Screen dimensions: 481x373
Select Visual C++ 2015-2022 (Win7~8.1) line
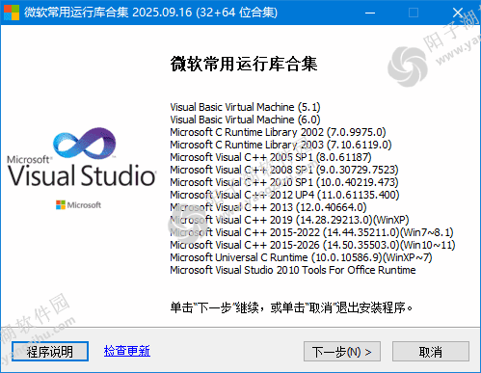(x=311, y=232)
